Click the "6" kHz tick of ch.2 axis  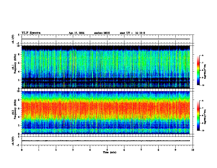(19, 108)
